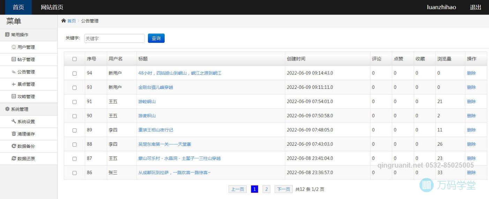The height and width of the screenshot is (199, 489).
Task: Open 系统设置 in the sidebar
Action: (x=29, y=121)
